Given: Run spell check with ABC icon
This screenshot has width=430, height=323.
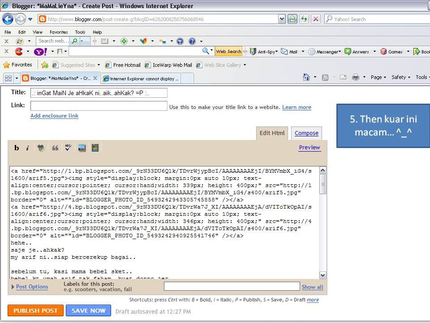Looking at the screenshot, I should coord(68,148).
